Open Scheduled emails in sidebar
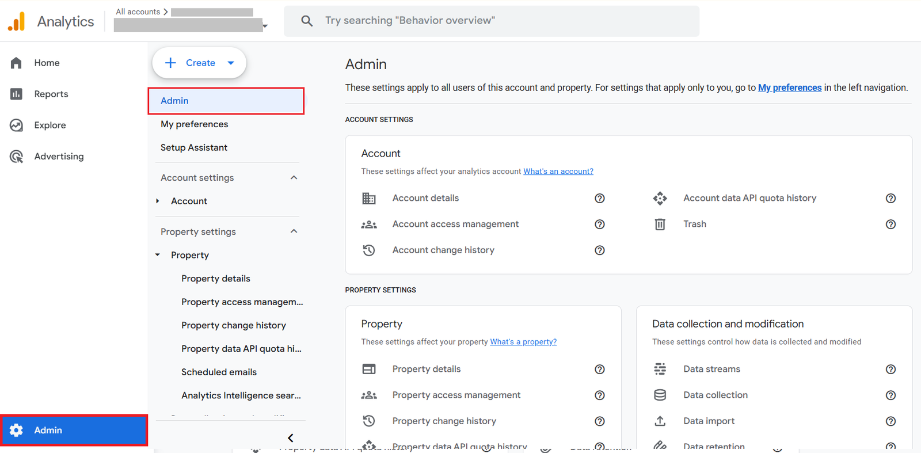This screenshot has width=921, height=453. point(219,372)
